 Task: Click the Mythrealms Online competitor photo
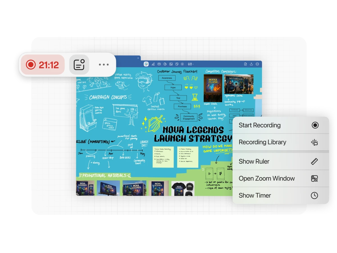[x=239, y=84]
